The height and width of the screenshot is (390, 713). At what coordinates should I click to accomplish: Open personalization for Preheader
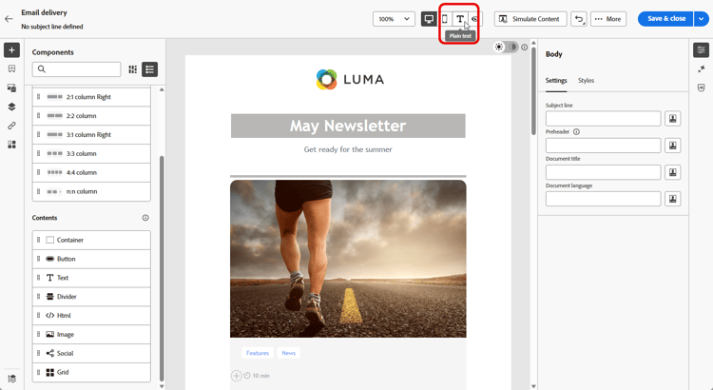(x=672, y=146)
